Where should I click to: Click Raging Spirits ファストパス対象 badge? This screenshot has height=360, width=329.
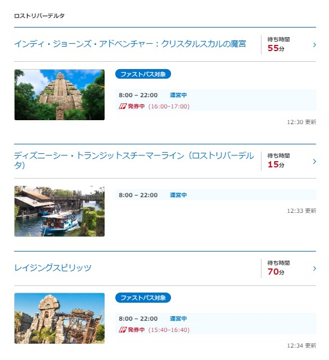pos(143,298)
